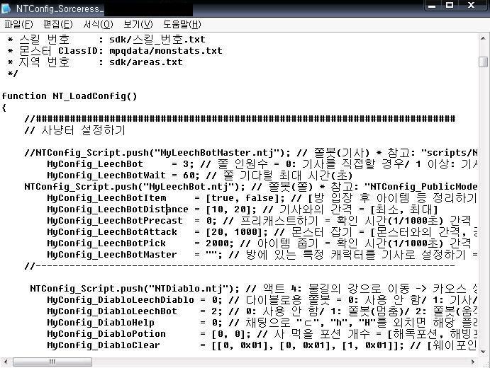This screenshot has width=490, height=368.
Task: Minimize the Notepad window
Action: tap(432, 5)
